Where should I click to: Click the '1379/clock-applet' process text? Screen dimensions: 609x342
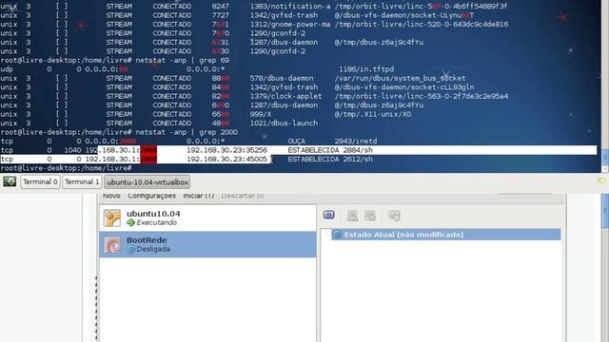click(285, 96)
